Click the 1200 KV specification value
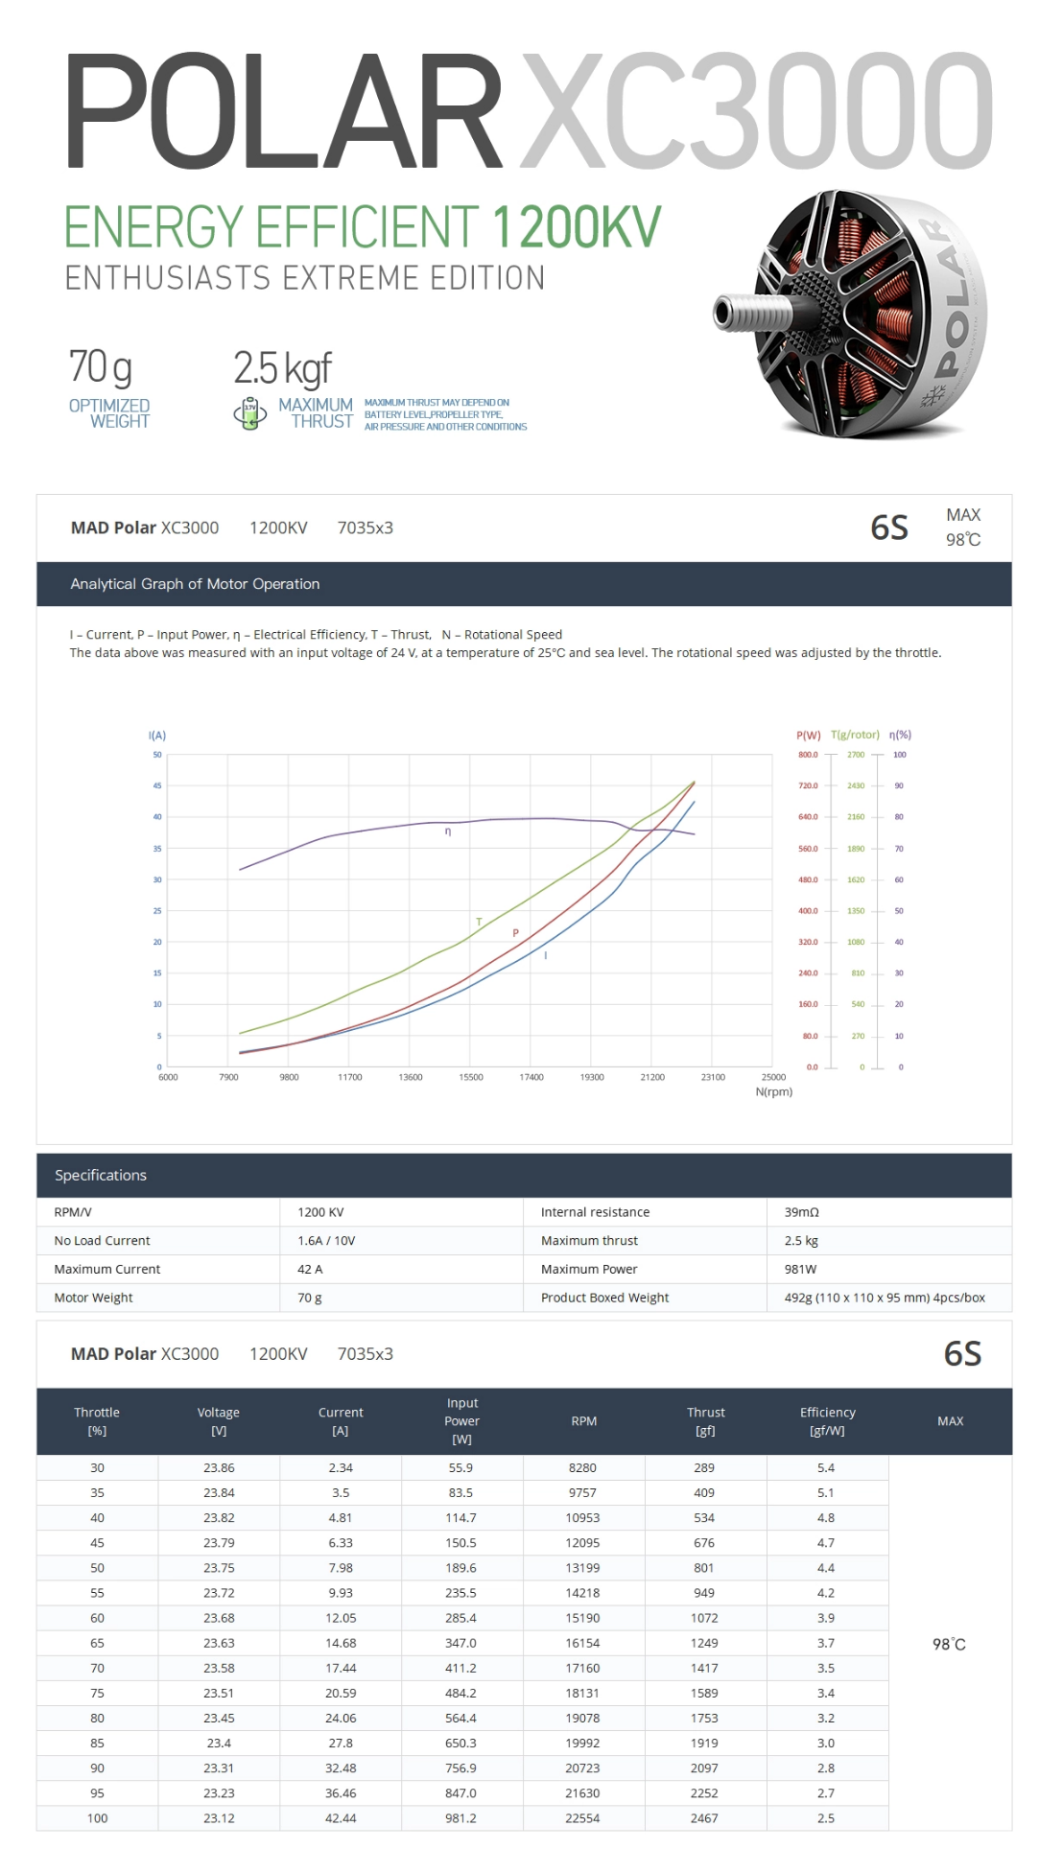The image size is (1039, 1873). point(320,1212)
